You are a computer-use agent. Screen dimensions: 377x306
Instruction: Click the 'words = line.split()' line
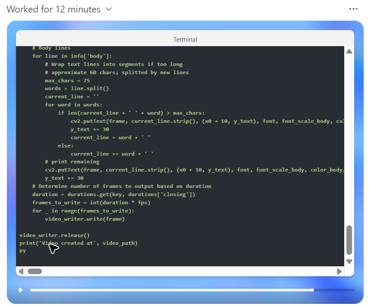tap(77, 88)
